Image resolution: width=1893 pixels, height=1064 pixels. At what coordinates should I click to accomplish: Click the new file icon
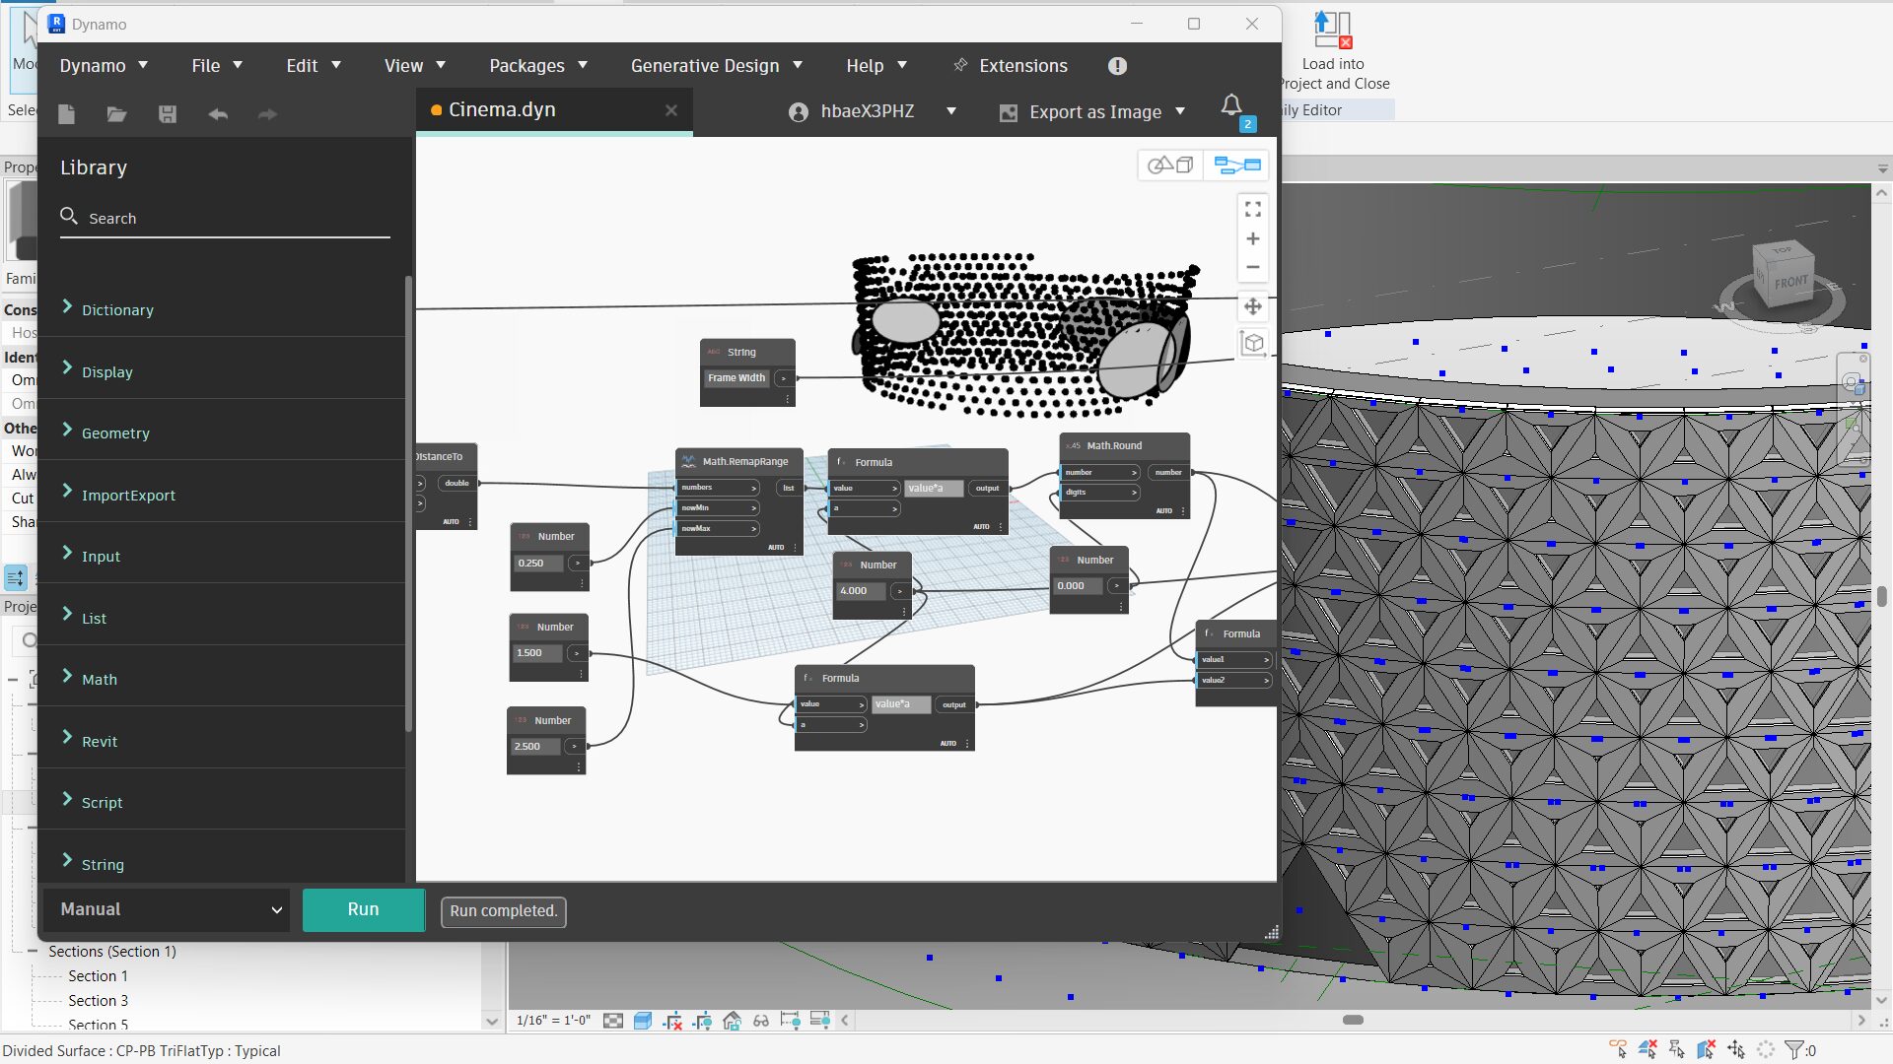(66, 114)
